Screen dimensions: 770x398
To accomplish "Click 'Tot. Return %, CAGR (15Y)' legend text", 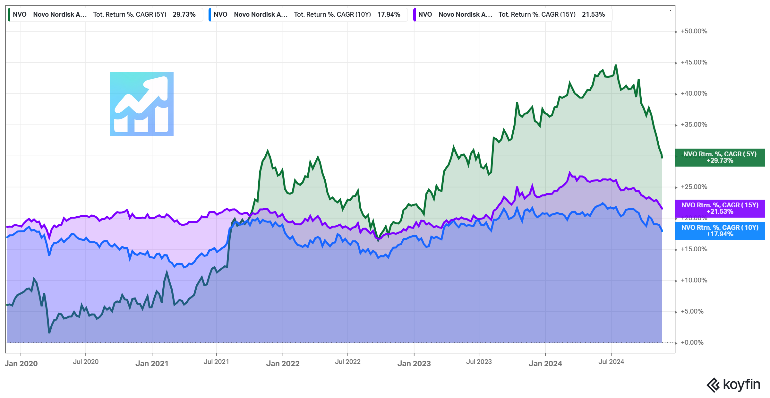I will [537, 14].
